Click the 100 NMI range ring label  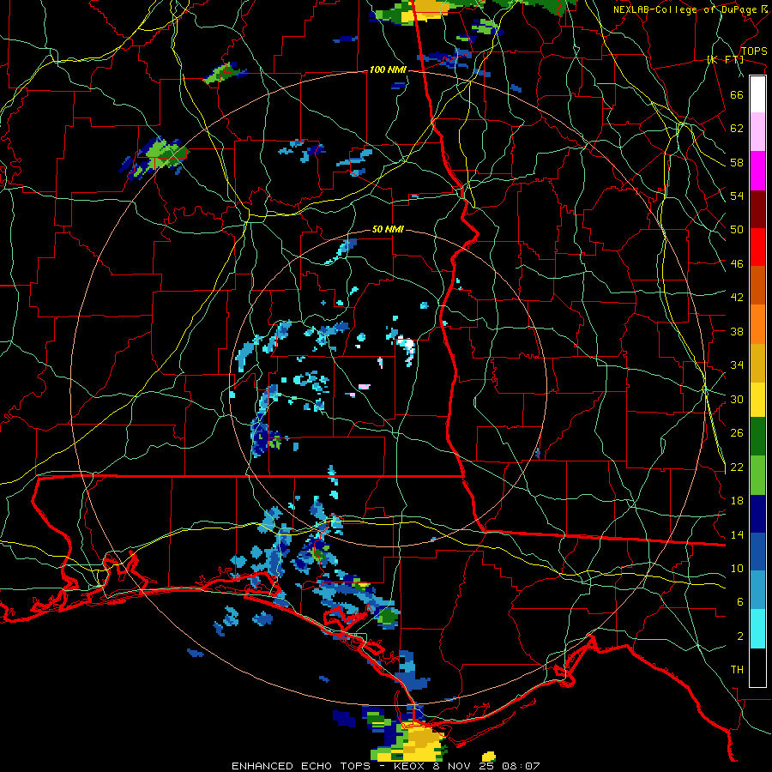coord(388,70)
